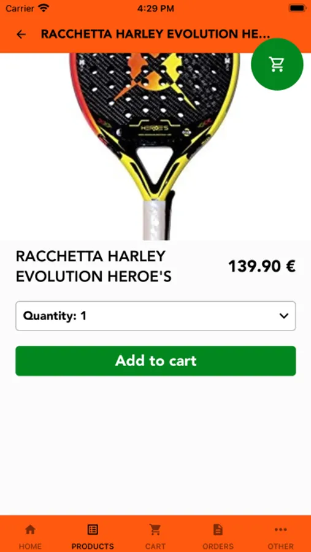311x552 pixels.
Task: Open the Orders document icon
Action: pyautogui.click(x=218, y=529)
